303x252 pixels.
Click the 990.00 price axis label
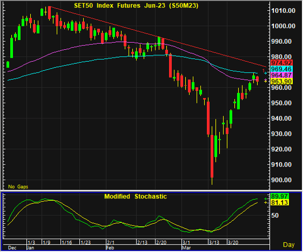point(281,42)
